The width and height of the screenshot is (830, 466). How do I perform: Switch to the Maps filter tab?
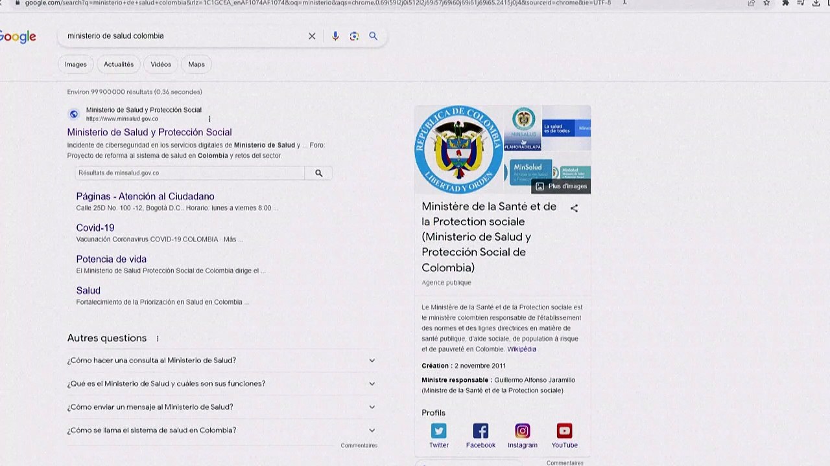196,65
